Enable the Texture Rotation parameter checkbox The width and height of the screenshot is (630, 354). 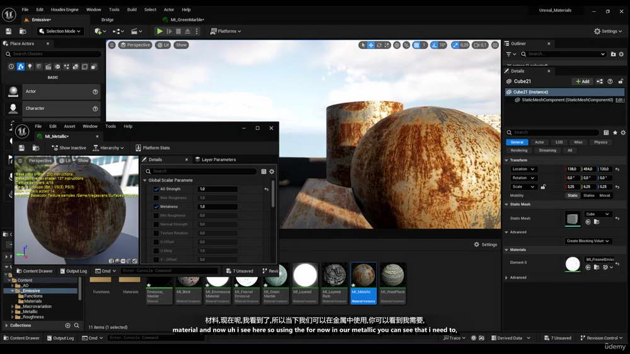click(x=156, y=233)
